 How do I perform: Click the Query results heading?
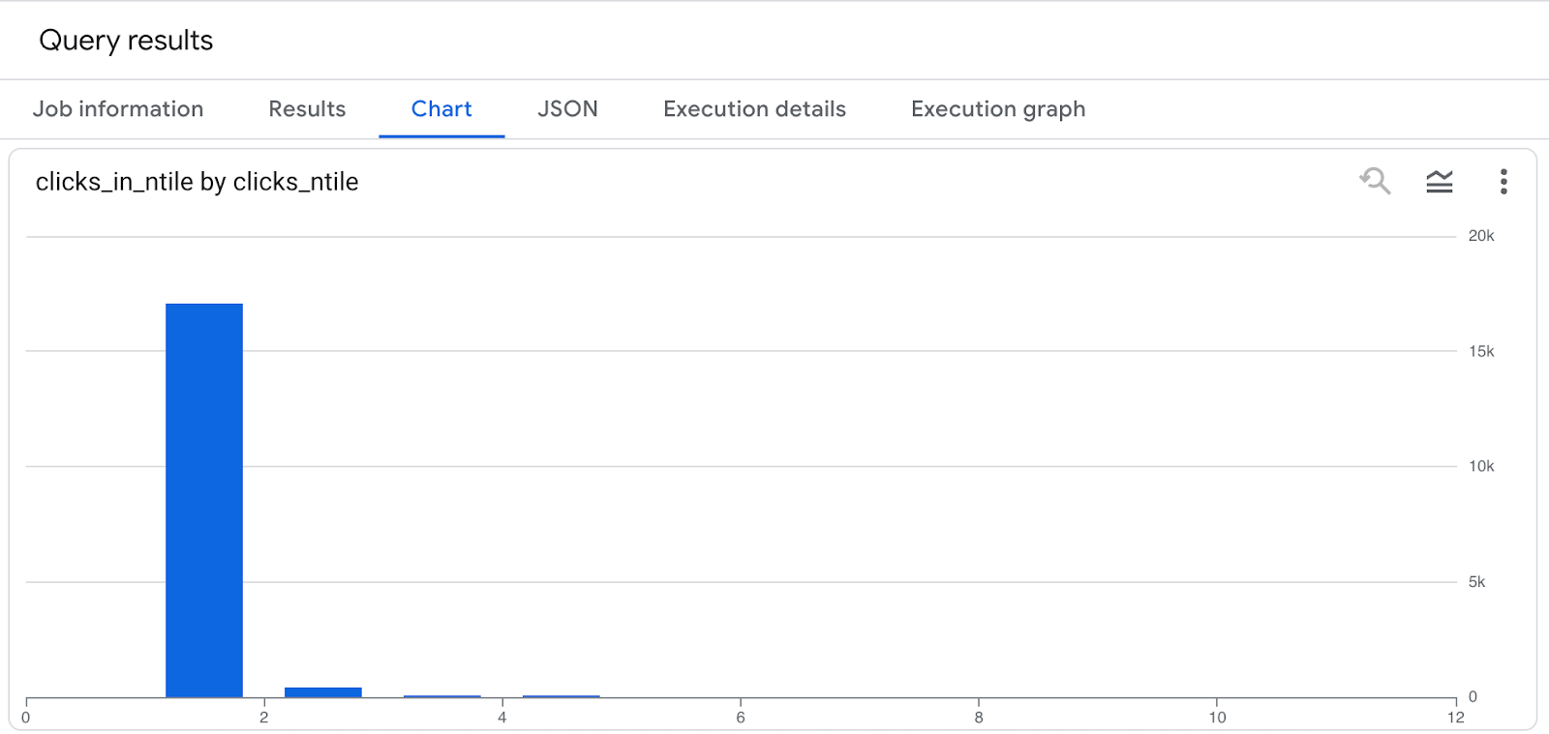click(126, 41)
